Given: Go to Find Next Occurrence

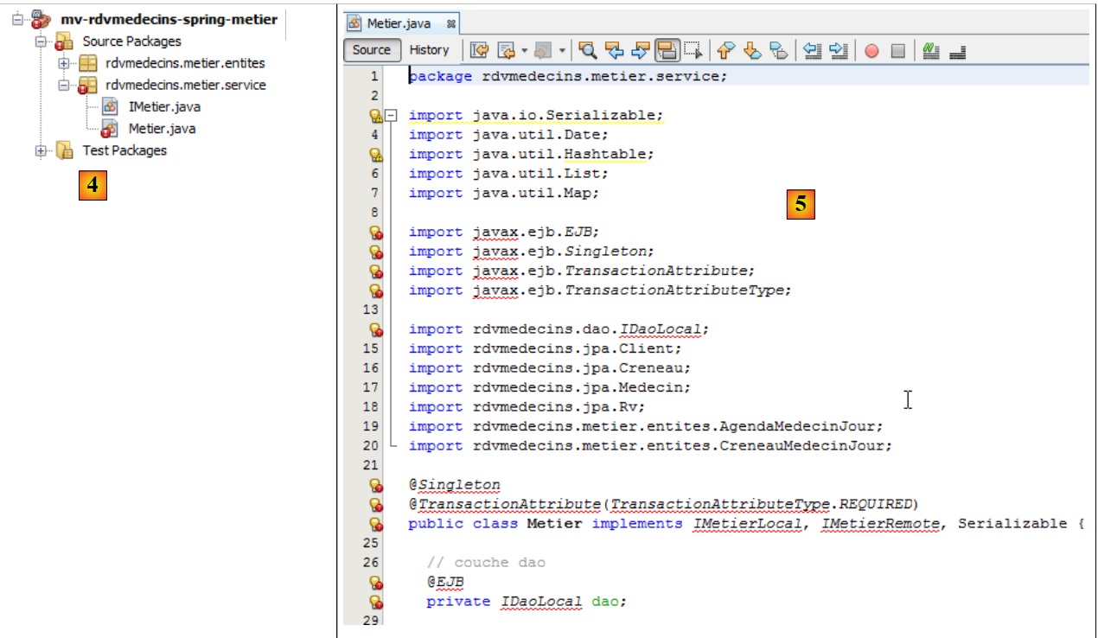Looking at the screenshot, I should [x=641, y=50].
